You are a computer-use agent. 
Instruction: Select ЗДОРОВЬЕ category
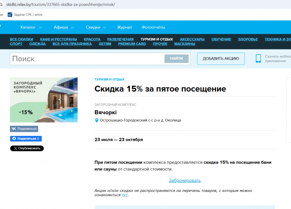(248, 39)
